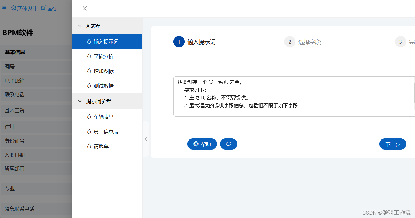Click the 专业 field row

(36, 189)
